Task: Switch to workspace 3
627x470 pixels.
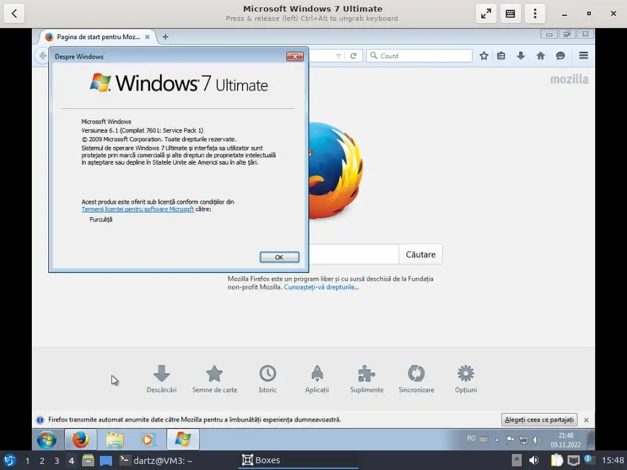Action: (x=57, y=461)
